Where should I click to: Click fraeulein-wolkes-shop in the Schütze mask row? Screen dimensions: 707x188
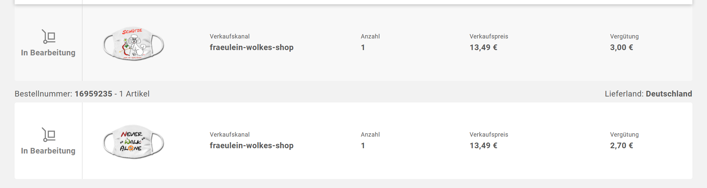pos(252,47)
